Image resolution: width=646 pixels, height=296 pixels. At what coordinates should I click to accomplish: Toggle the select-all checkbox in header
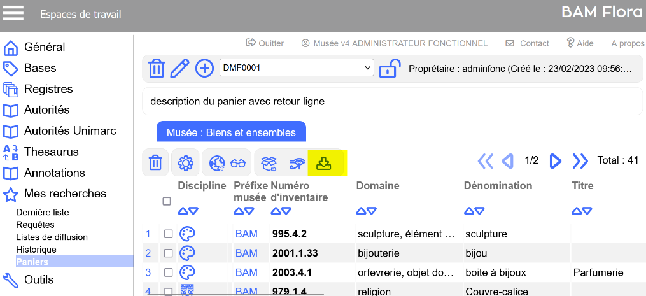(x=167, y=201)
